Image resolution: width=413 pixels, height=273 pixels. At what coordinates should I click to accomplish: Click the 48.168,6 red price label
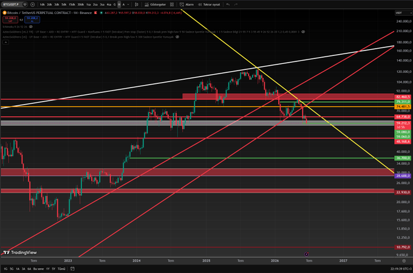[x=403, y=142]
